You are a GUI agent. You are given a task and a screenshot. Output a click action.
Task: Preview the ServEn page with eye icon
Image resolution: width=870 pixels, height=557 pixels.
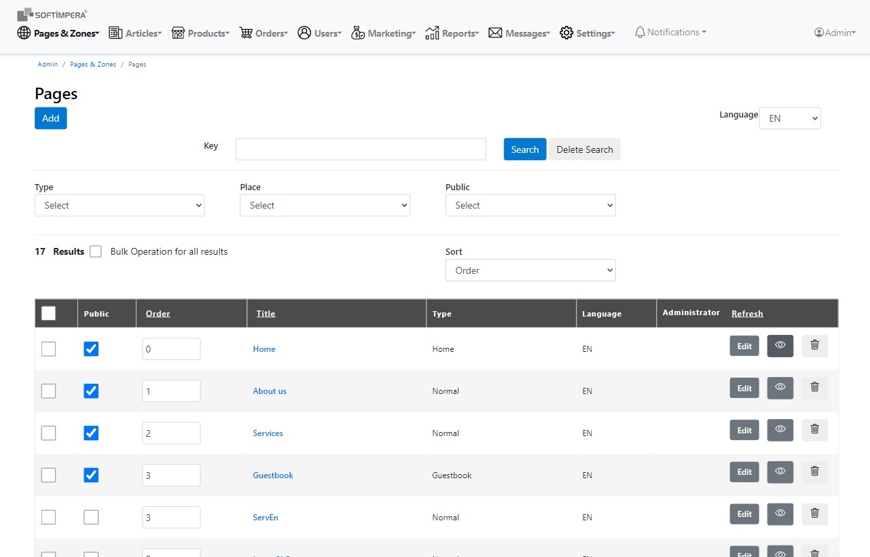(780, 514)
